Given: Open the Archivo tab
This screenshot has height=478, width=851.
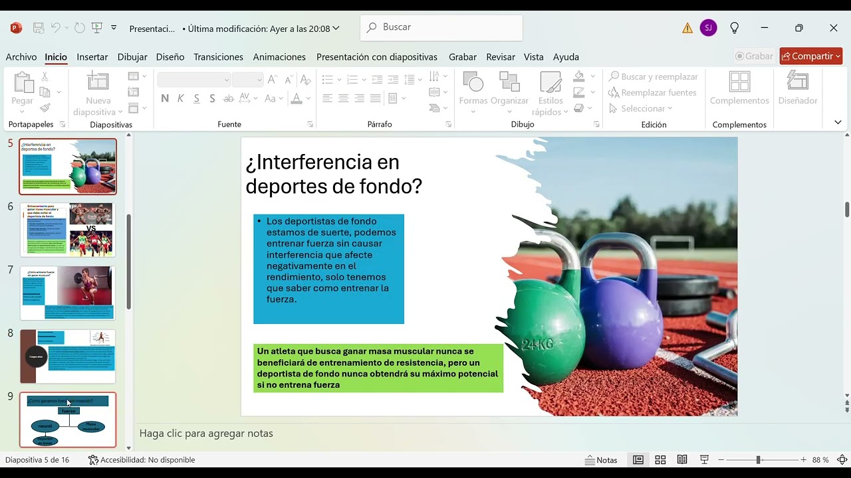Looking at the screenshot, I should (21, 57).
